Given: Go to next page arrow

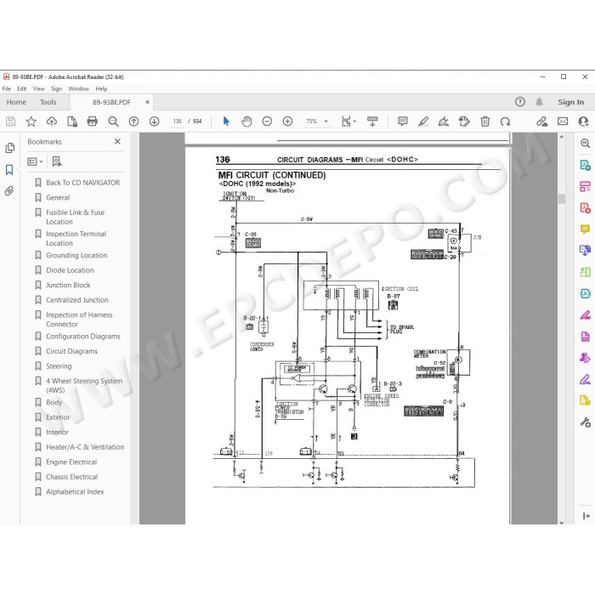Looking at the screenshot, I should pyautogui.click(x=154, y=122).
